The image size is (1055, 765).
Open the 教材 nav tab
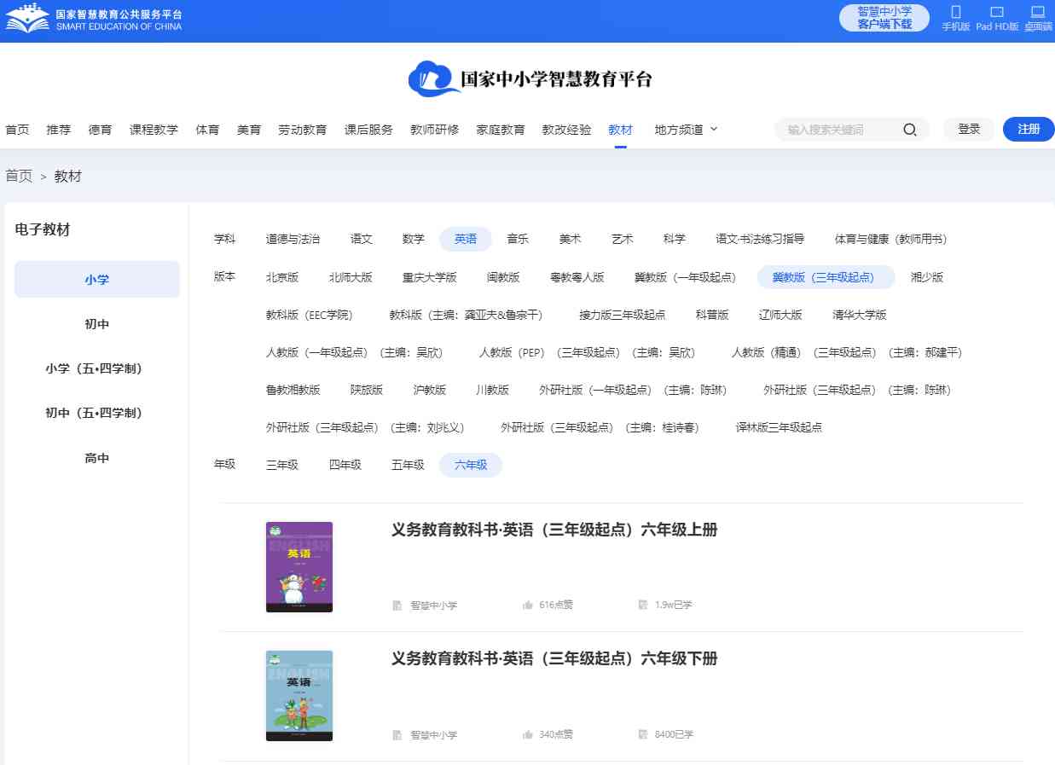click(x=620, y=130)
